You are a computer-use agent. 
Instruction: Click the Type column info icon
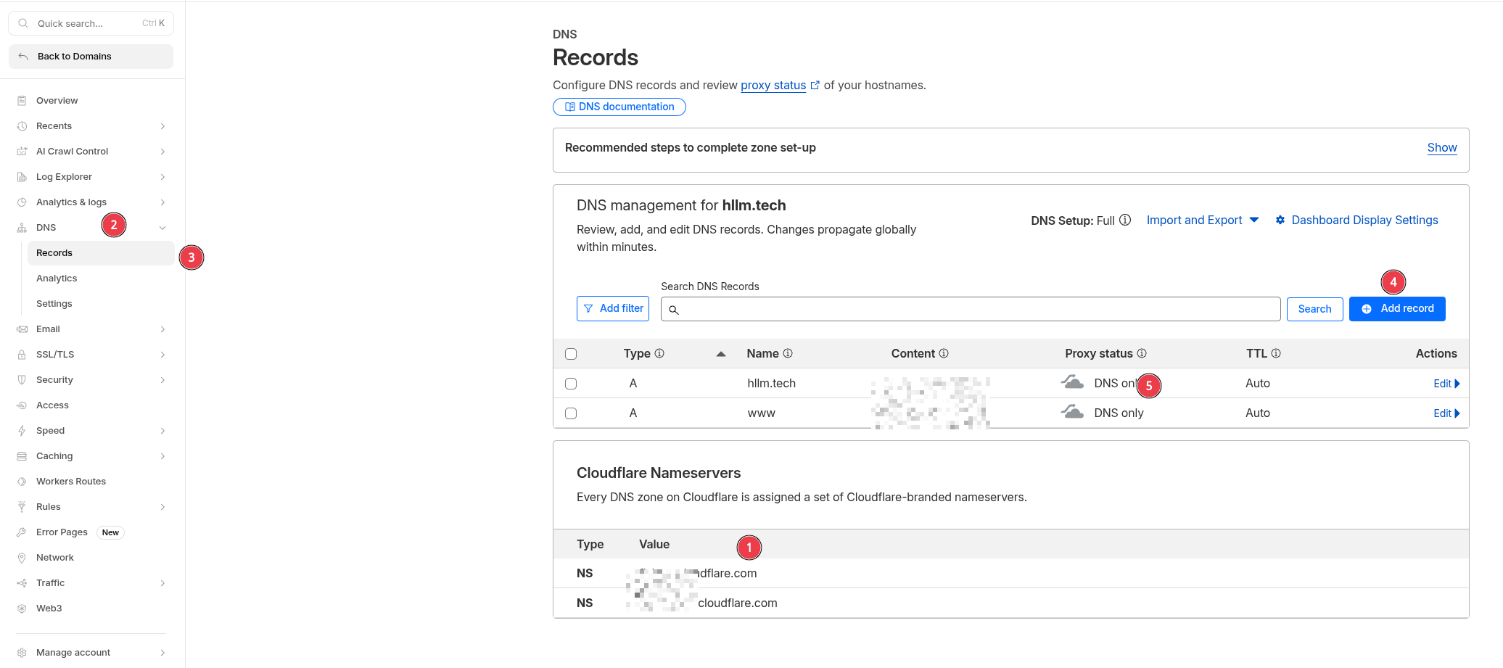[x=659, y=353]
